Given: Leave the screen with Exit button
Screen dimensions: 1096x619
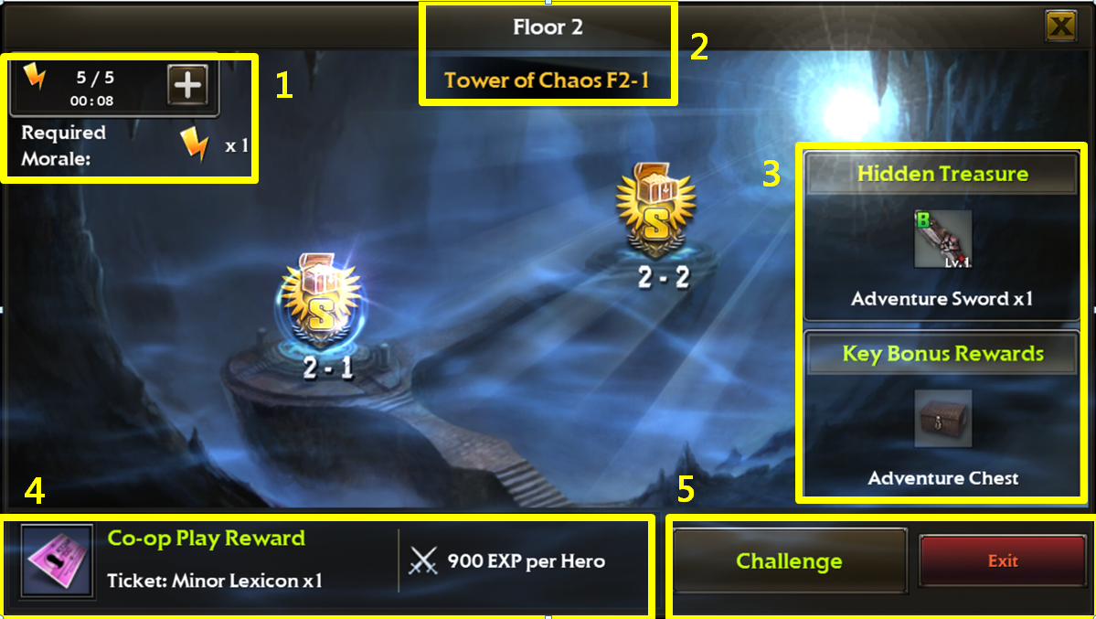Looking at the screenshot, I should [x=1003, y=561].
